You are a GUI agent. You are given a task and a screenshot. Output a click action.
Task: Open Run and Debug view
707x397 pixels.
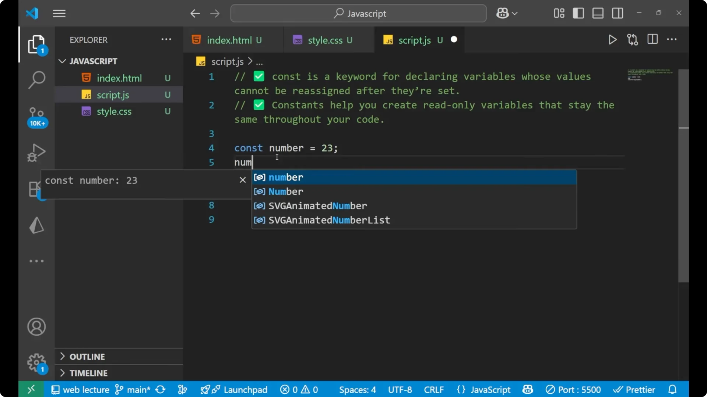click(x=36, y=152)
